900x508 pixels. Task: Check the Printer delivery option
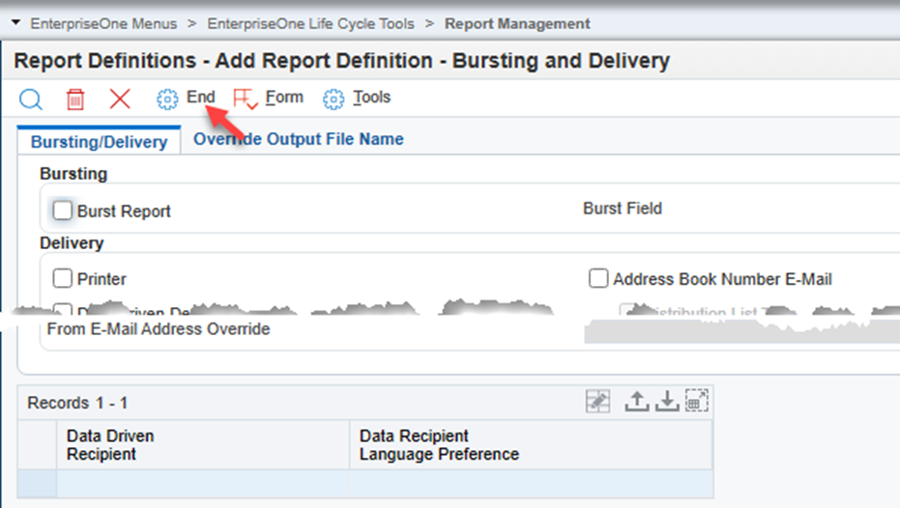coord(63,279)
